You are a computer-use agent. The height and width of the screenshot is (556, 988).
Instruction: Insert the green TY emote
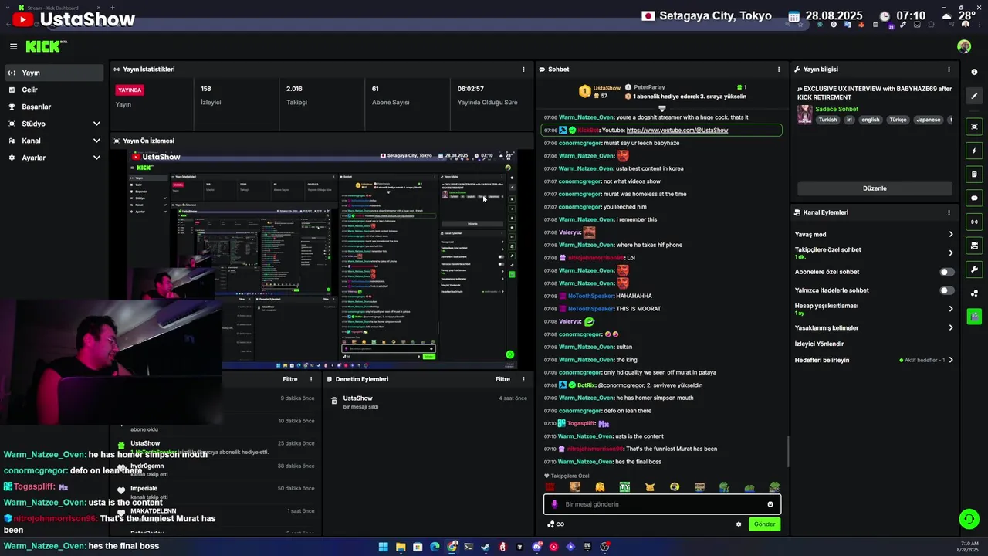pos(624,487)
